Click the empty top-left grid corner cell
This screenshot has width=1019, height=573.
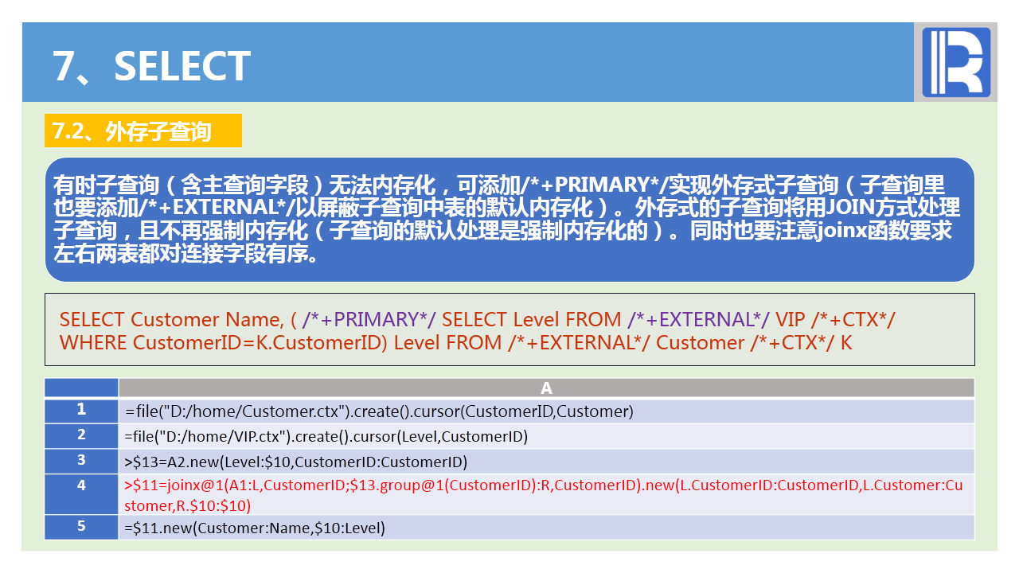[x=81, y=388]
